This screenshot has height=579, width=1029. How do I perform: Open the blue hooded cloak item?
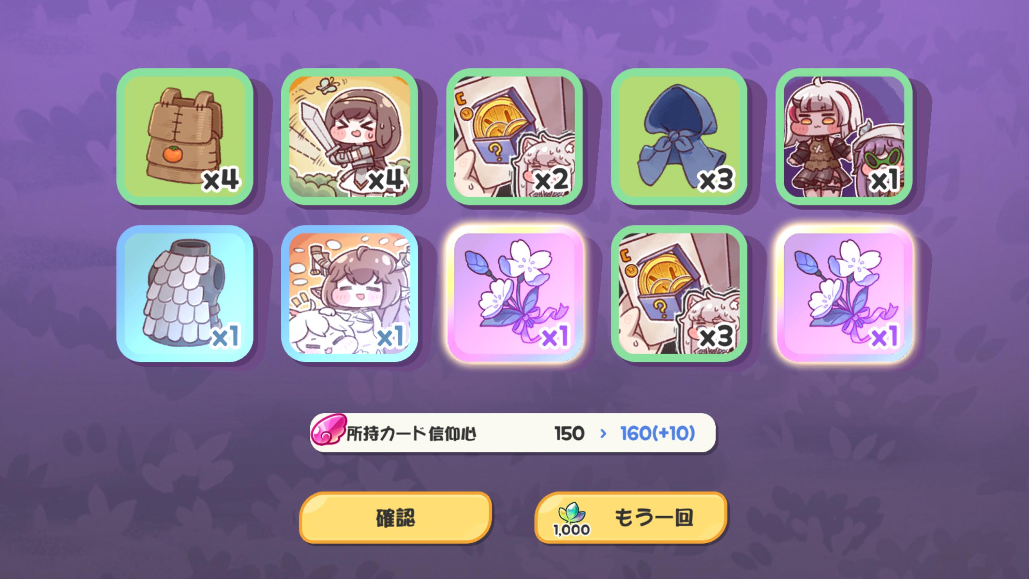click(x=679, y=137)
